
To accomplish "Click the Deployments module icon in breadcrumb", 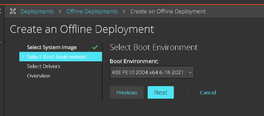I will (x=13, y=11).
